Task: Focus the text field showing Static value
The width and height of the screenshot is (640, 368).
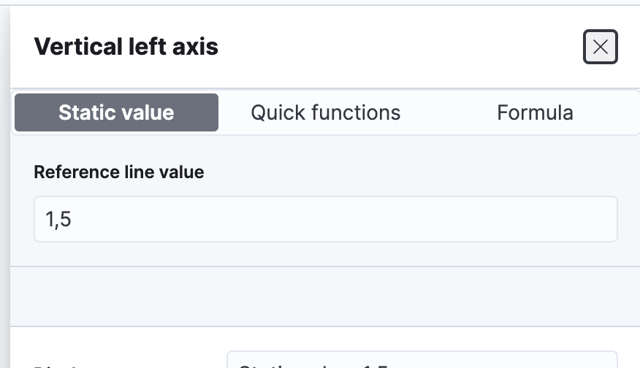Action: point(422,361)
